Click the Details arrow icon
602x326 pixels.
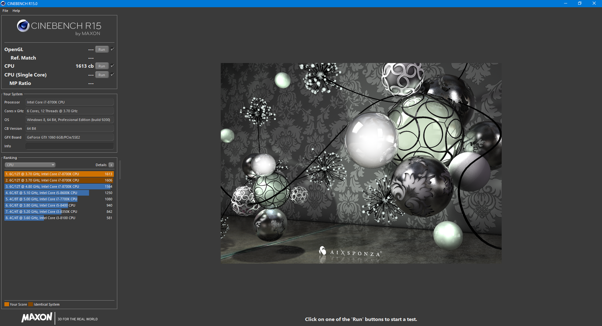pyautogui.click(x=111, y=165)
